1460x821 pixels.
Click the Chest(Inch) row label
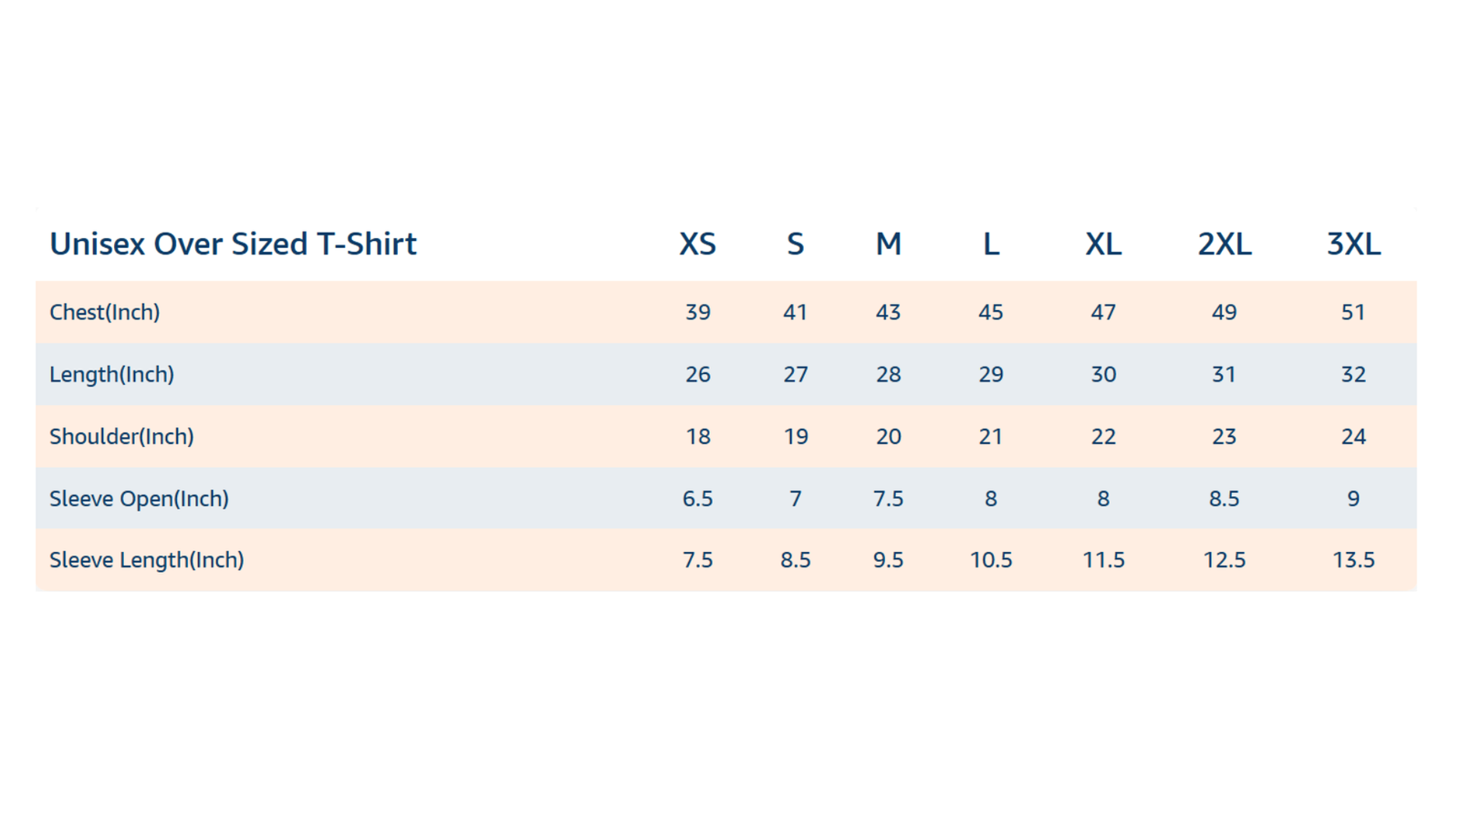tap(105, 312)
